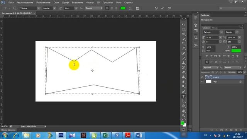Open tracking dropdown showing 340
Viewport: 247px width, 139px height.
[x=239, y=42]
